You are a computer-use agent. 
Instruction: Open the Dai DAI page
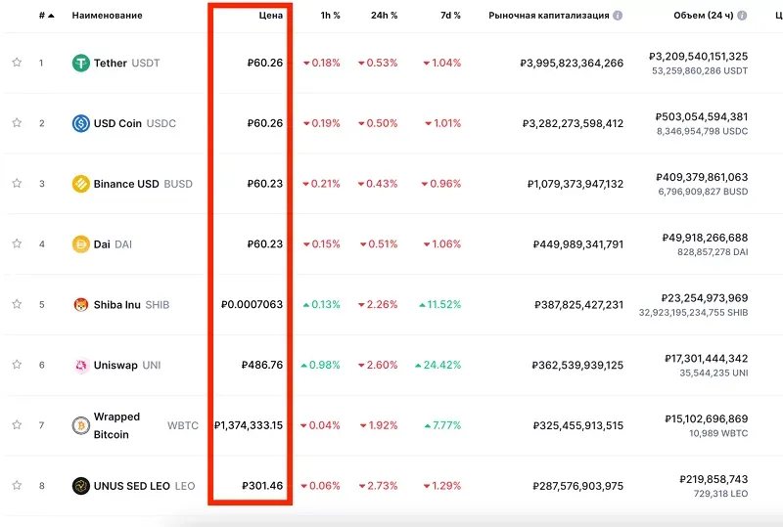pos(113,244)
